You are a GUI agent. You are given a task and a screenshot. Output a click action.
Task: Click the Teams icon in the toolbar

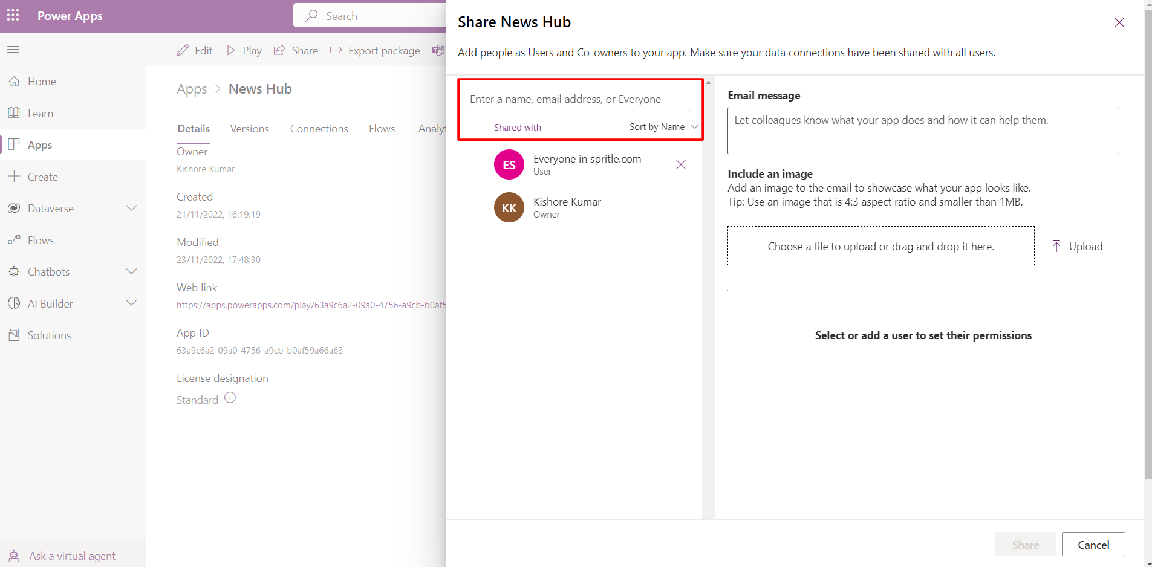pyautogui.click(x=438, y=50)
